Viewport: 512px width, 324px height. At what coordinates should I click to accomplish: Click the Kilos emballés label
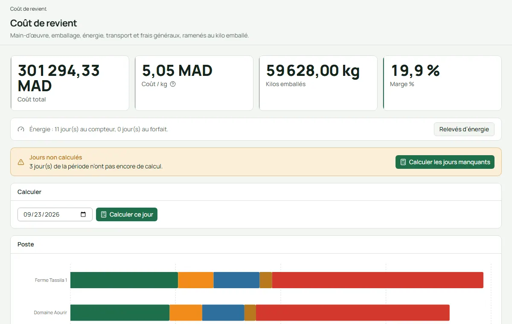click(285, 84)
